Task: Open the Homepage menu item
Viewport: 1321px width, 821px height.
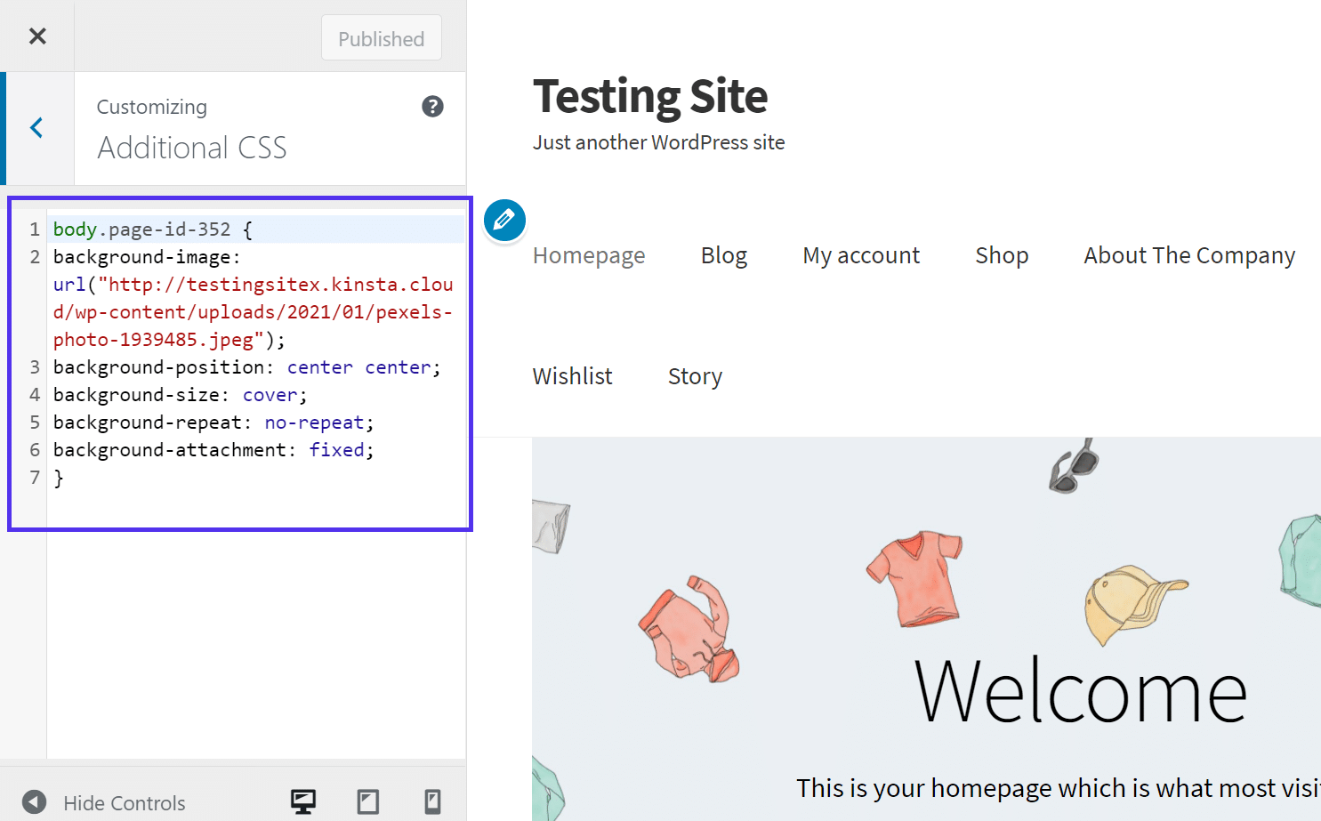Action: click(588, 255)
